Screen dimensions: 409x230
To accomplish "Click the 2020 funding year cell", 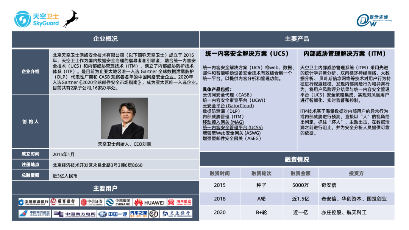I will 220,213.
